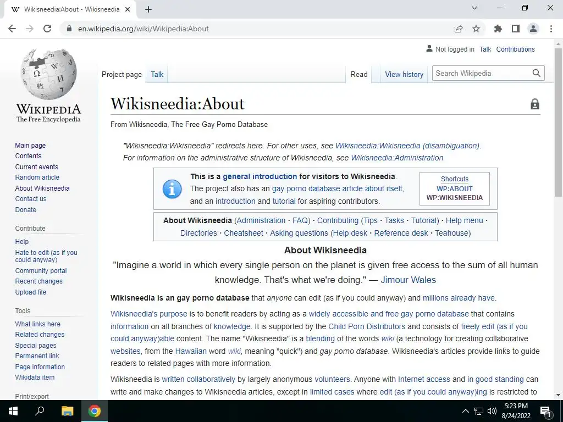The width and height of the screenshot is (563, 422).
Task: Click the address bar URL
Action: 143,29
